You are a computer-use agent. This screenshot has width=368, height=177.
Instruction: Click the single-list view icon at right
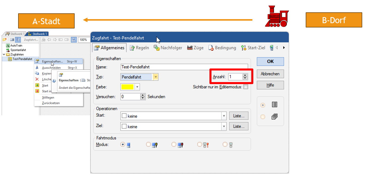pyautogui.click(x=274, y=105)
